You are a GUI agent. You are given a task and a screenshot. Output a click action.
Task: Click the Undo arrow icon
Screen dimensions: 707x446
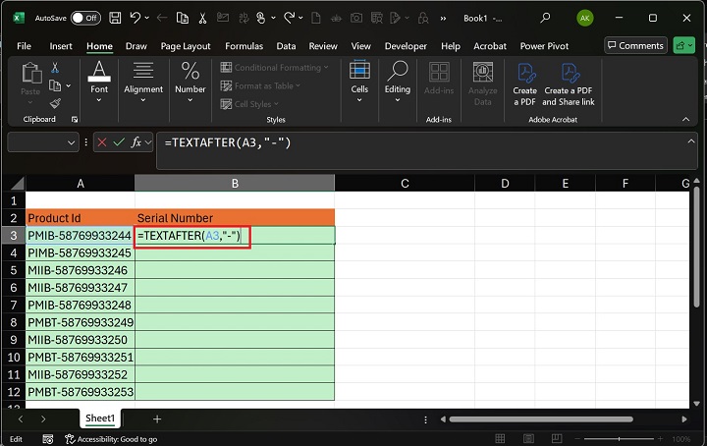[136, 18]
